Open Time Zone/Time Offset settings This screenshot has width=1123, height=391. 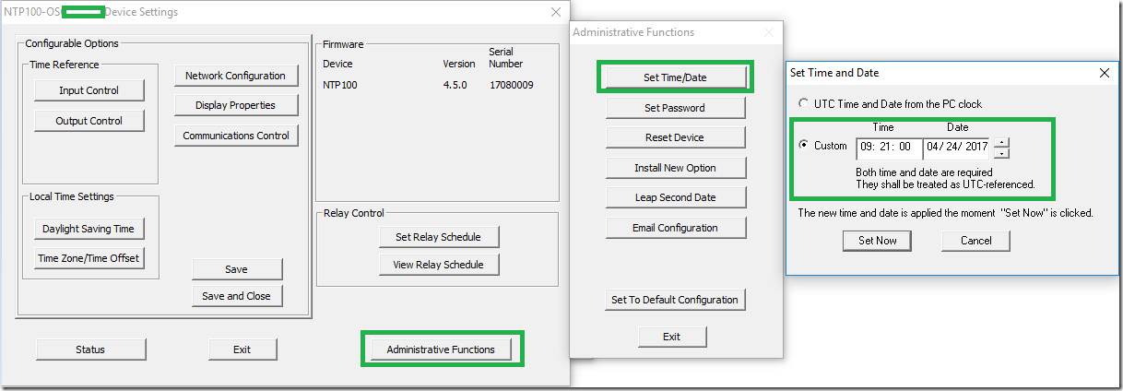click(89, 258)
